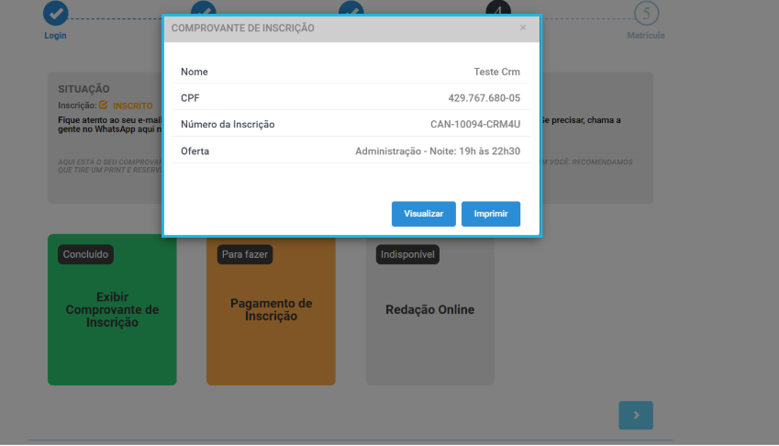Image resolution: width=779 pixels, height=446 pixels.
Task: Click the next arrow chevron button
Action: pyautogui.click(x=636, y=415)
